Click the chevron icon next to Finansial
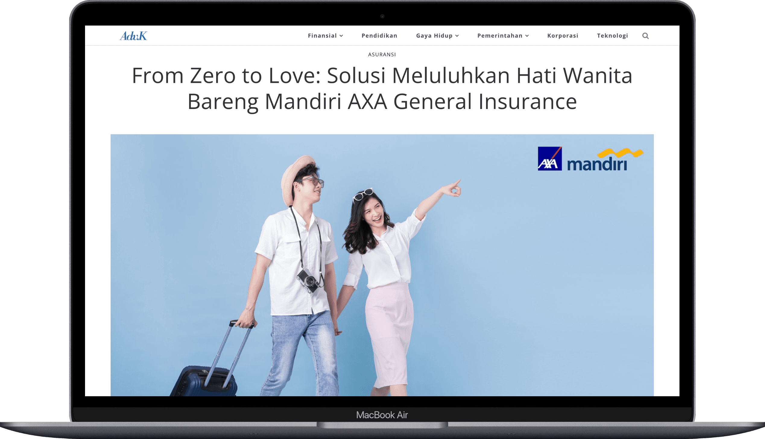765x439 pixels. 342,36
